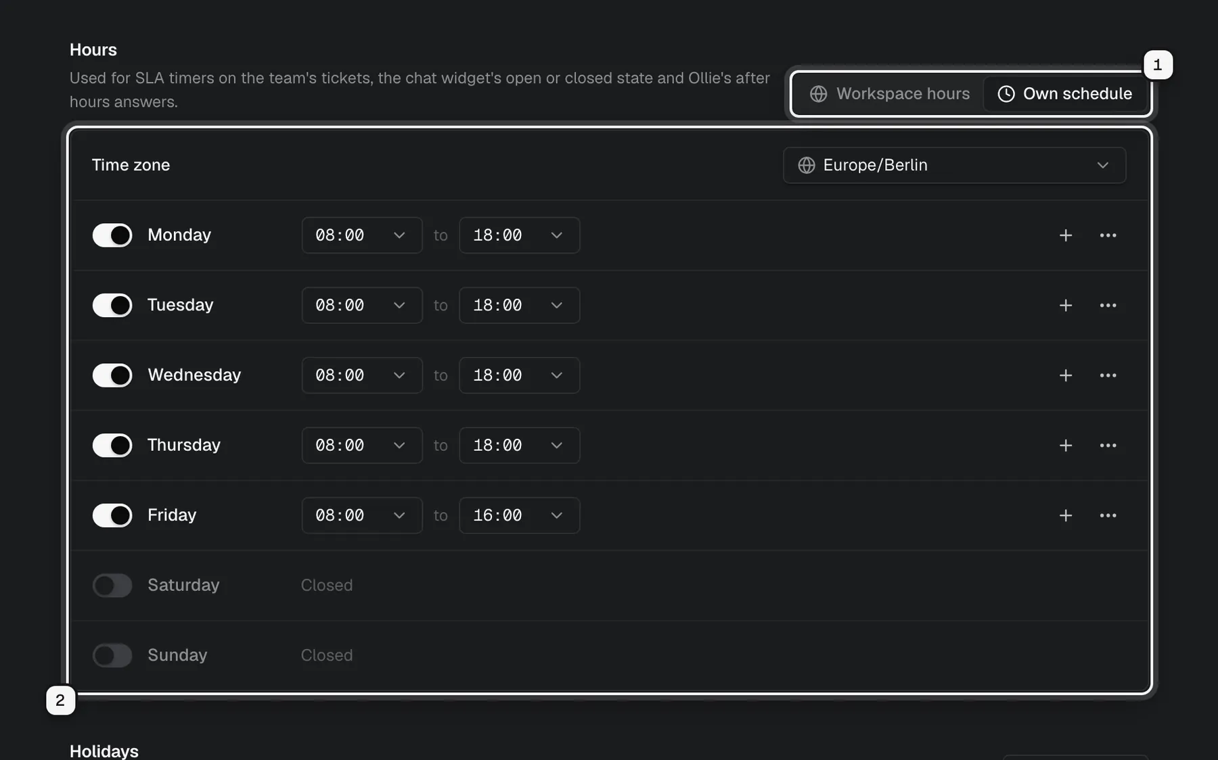Screen dimensions: 1218x760
Task: Select the Own schedule tab
Action: [x=1065, y=94]
